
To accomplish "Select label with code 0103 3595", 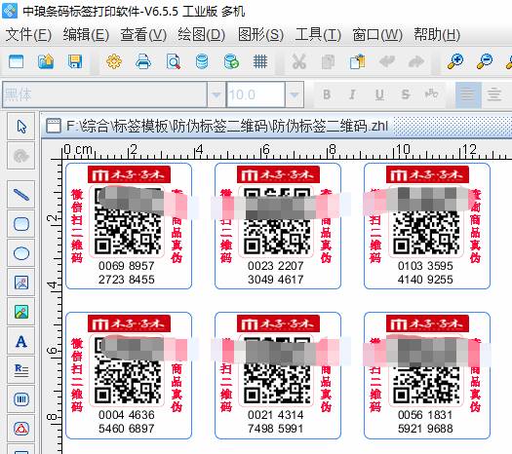I will [427, 226].
